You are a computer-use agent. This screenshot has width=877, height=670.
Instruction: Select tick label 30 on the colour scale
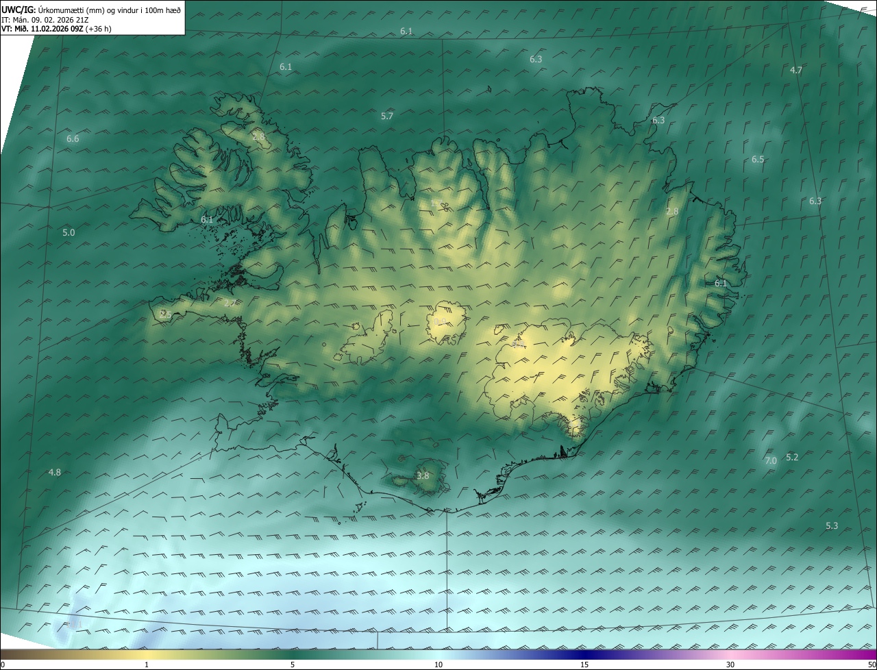[730, 665]
